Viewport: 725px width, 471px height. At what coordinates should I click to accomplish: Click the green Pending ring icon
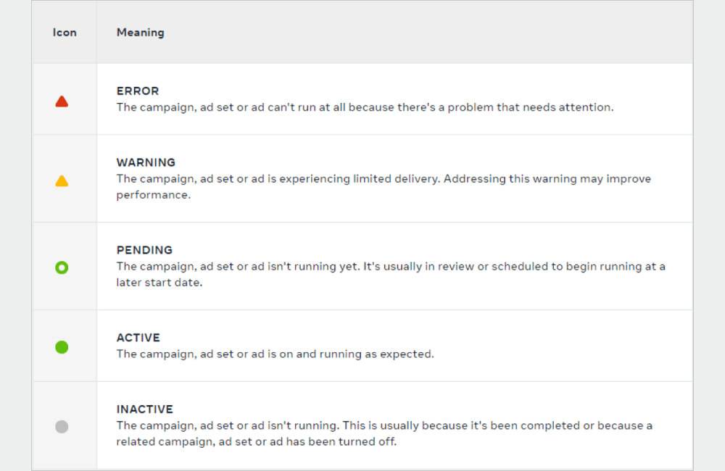click(x=62, y=268)
